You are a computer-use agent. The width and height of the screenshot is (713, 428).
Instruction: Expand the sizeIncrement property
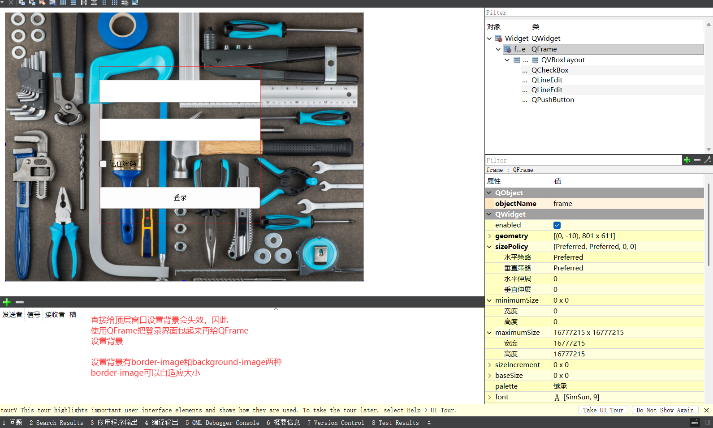click(x=489, y=365)
